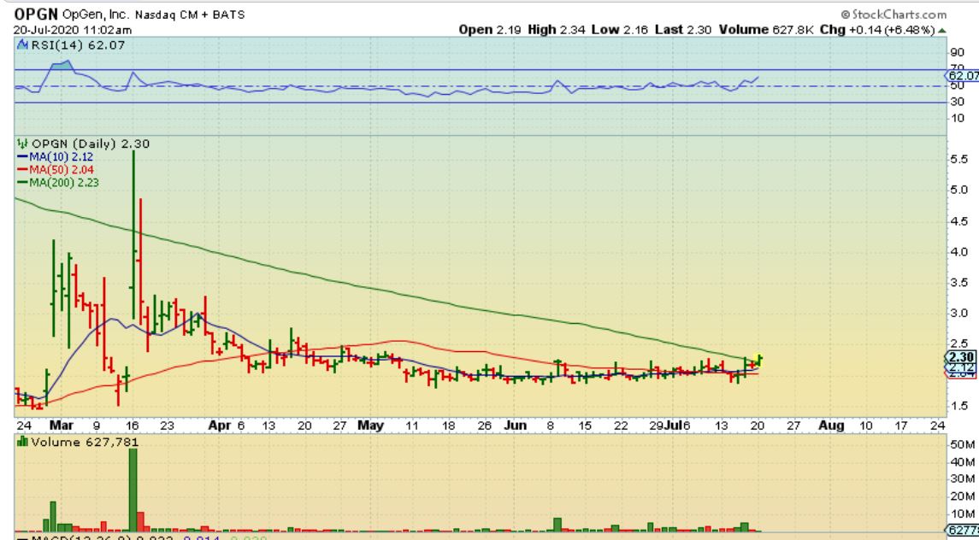Click the yellow current-price candle marker
This screenshot has height=540, width=979.
pos(759,359)
